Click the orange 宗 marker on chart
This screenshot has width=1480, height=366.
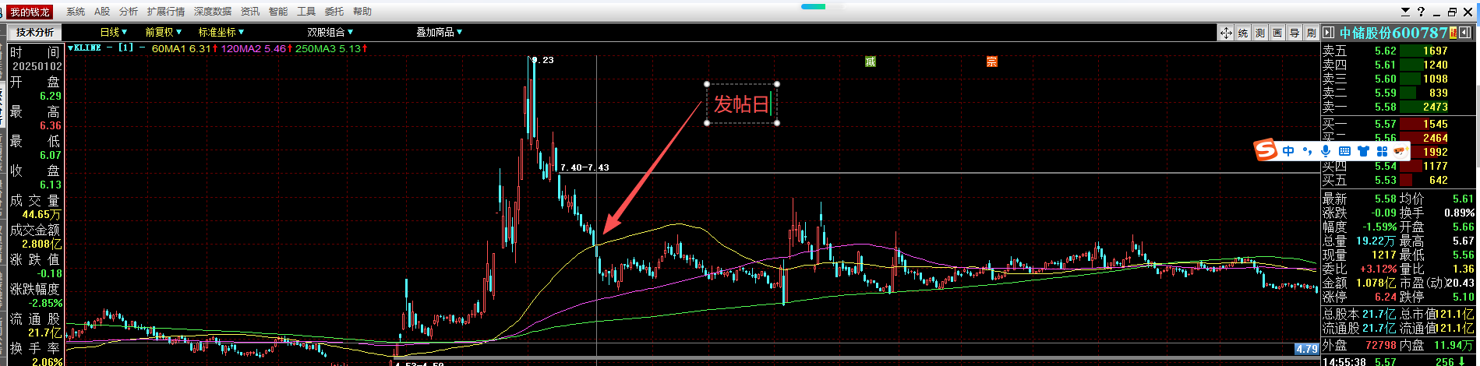(992, 62)
